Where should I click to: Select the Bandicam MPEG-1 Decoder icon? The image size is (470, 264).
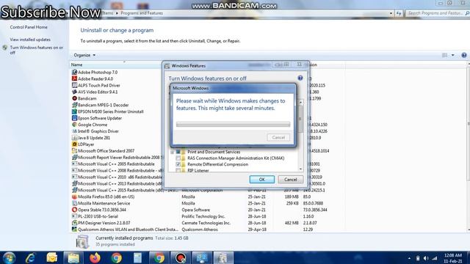pyautogui.click(x=74, y=105)
